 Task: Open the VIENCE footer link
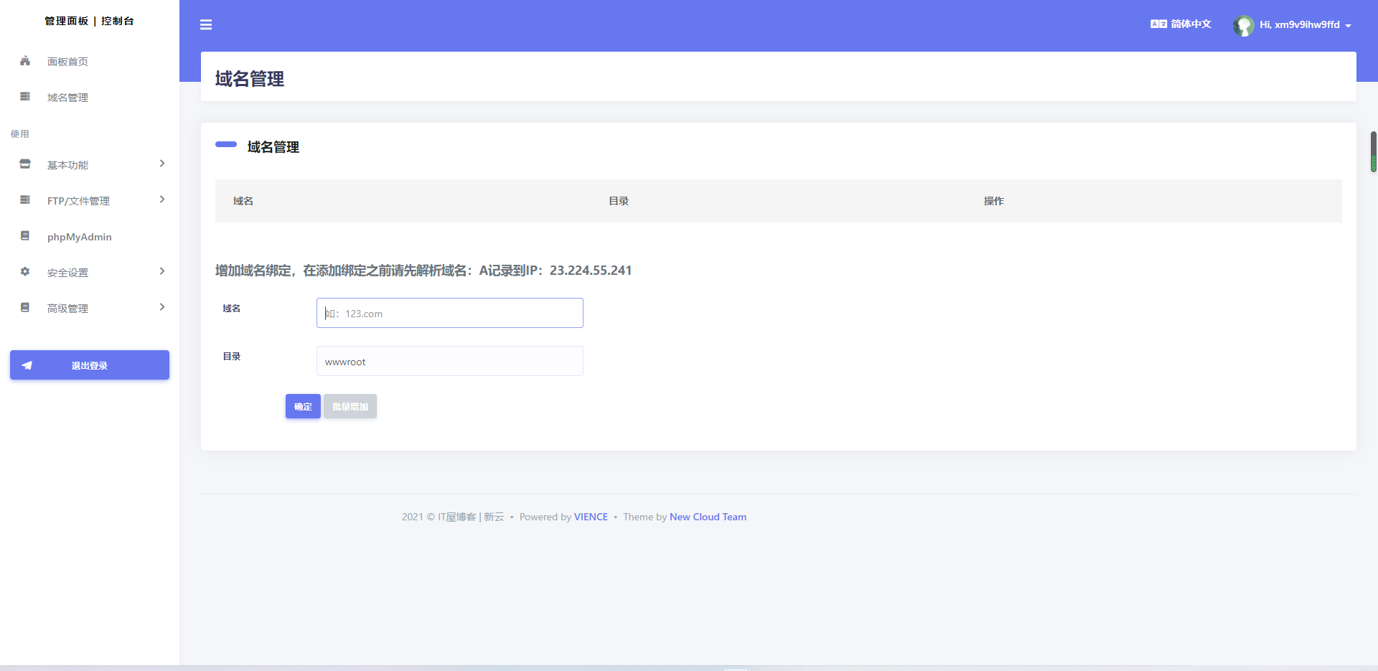pyautogui.click(x=591, y=517)
